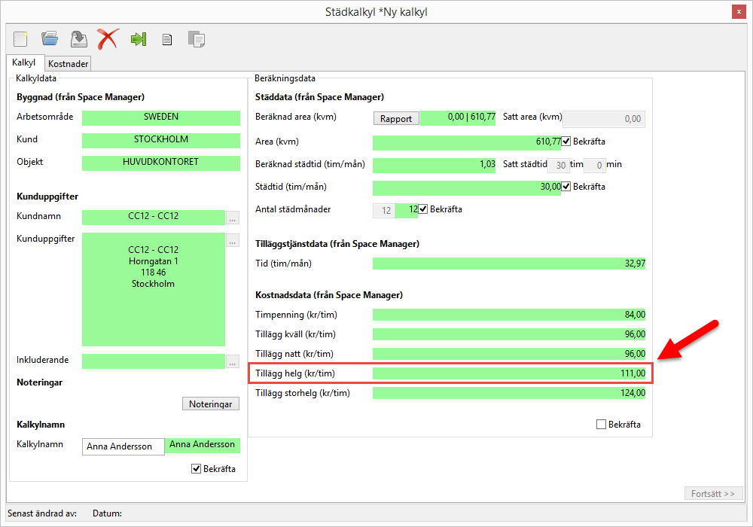
Task: Save the kalkyl with the disk icon
Action: pyautogui.click(x=78, y=39)
